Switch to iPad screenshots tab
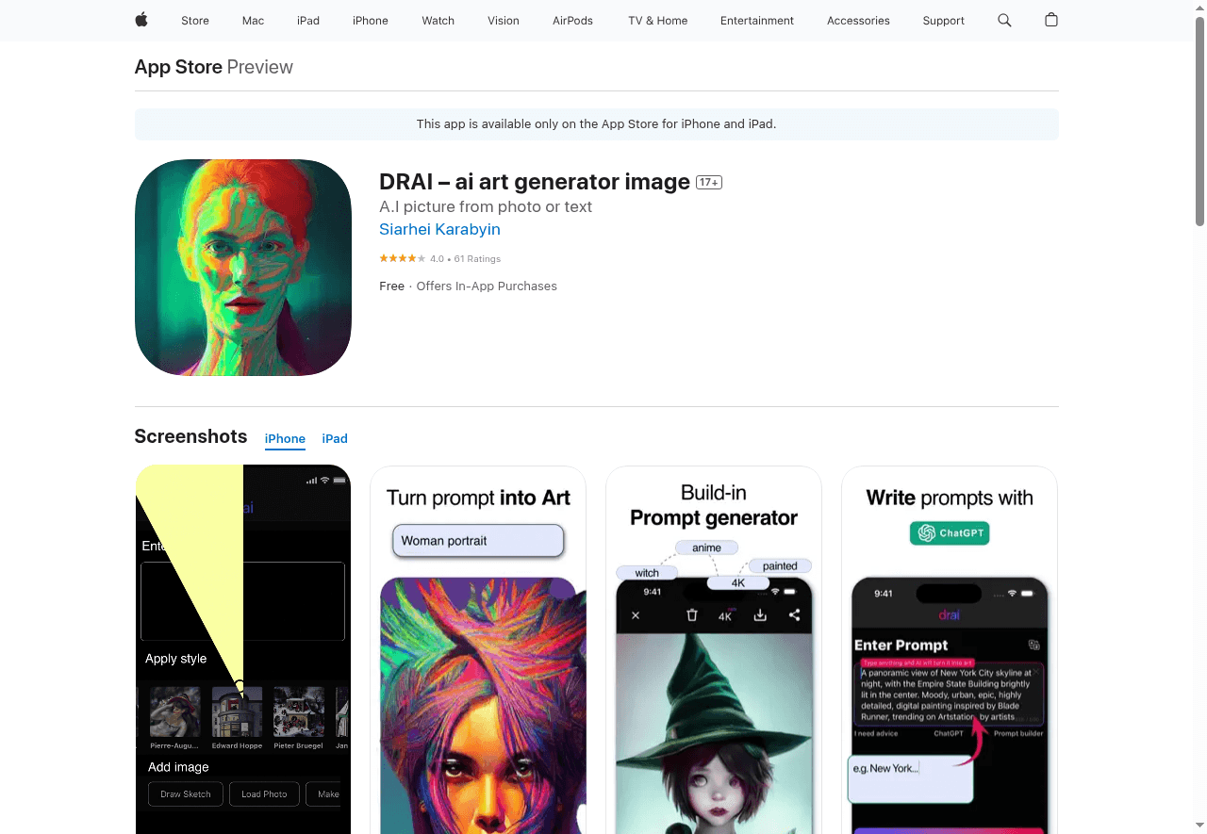The image size is (1207, 834). 335,438
